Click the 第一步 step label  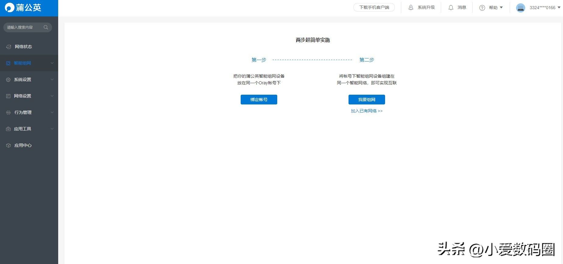[259, 60]
